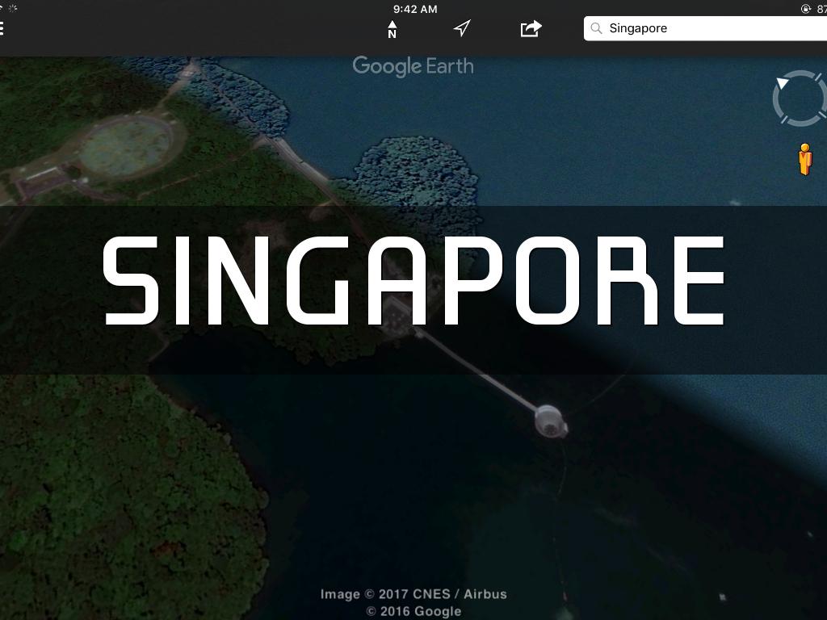This screenshot has width=827, height=620.
Task: Tap the battery percentage in status bar
Action: [821, 9]
